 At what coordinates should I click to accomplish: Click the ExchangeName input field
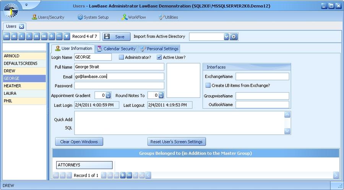pos(262,76)
